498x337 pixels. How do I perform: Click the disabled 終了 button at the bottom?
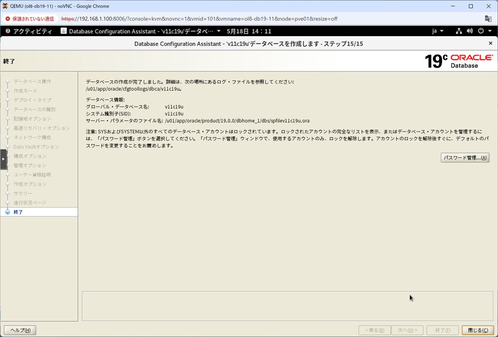pos(442,330)
